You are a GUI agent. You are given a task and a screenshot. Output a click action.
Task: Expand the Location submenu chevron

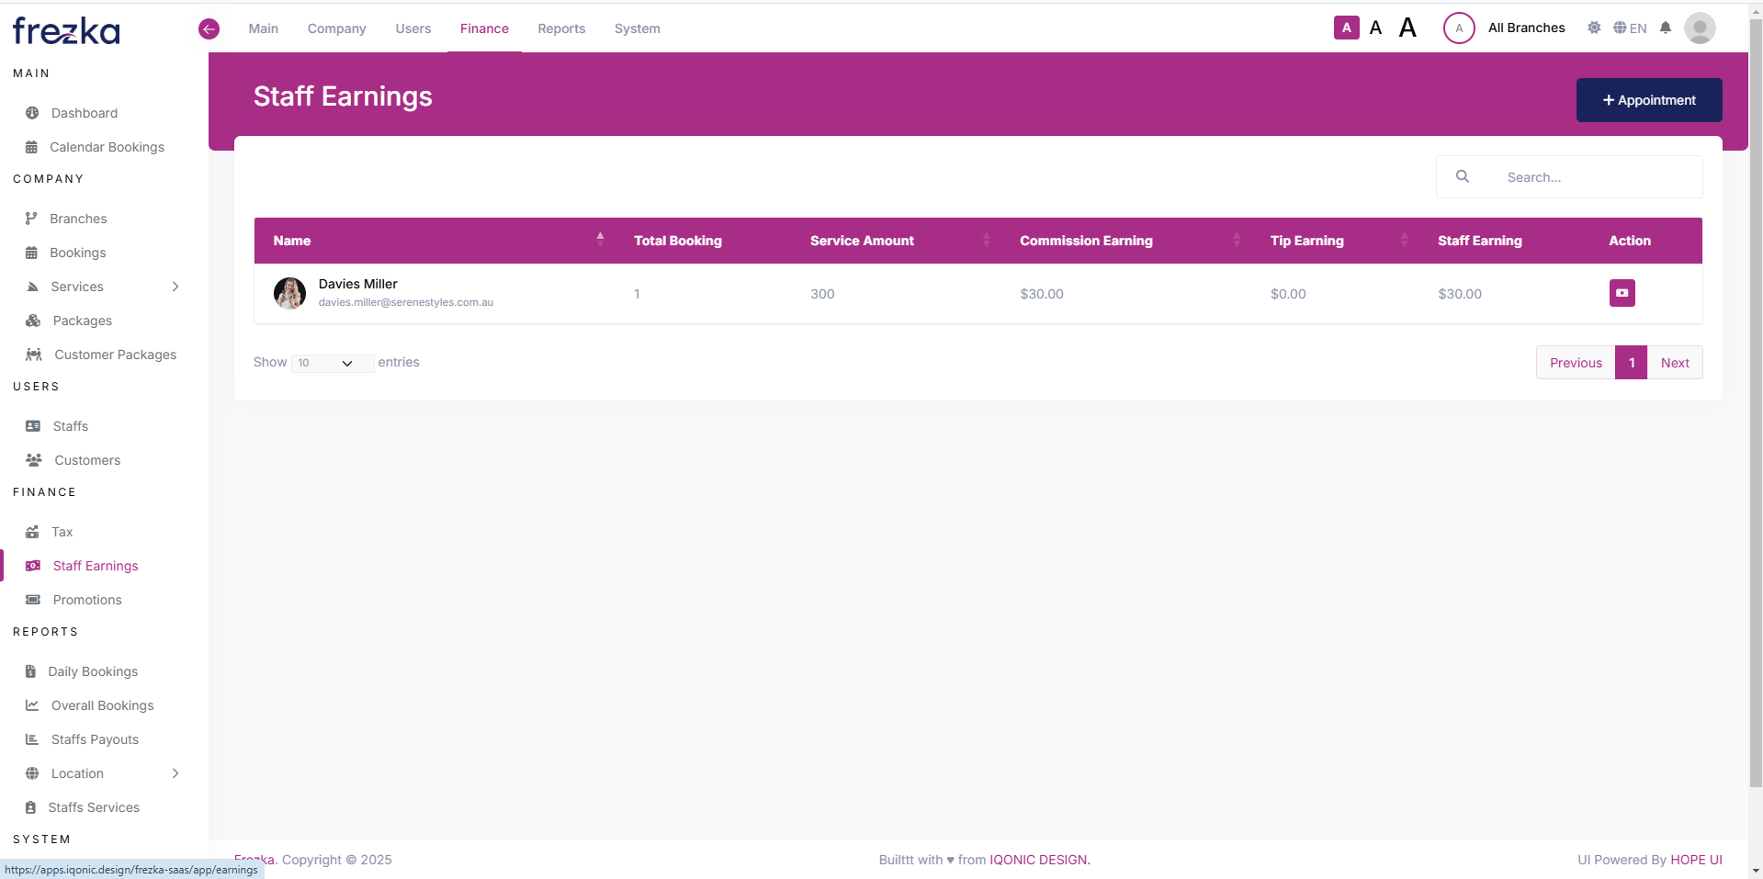pyautogui.click(x=175, y=773)
